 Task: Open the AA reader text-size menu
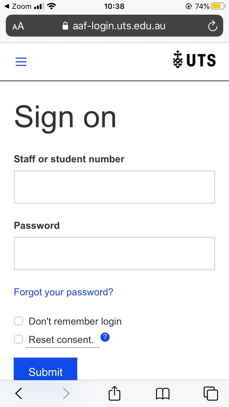[x=18, y=26]
